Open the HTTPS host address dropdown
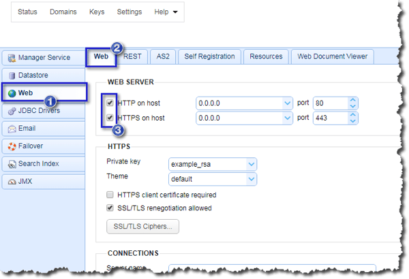The height and width of the screenshot is (279, 409). point(287,118)
